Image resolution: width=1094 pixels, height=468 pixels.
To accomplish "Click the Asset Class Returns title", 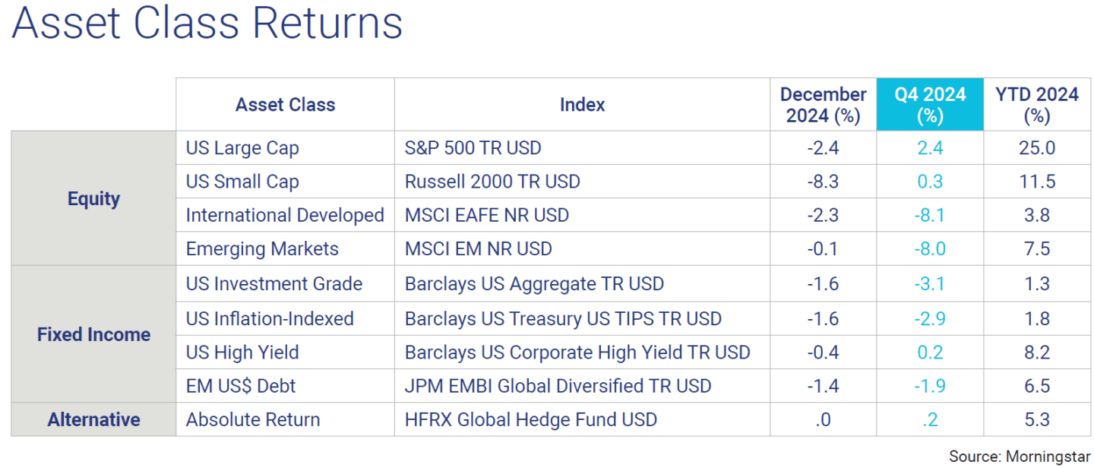I will [207, 24].
